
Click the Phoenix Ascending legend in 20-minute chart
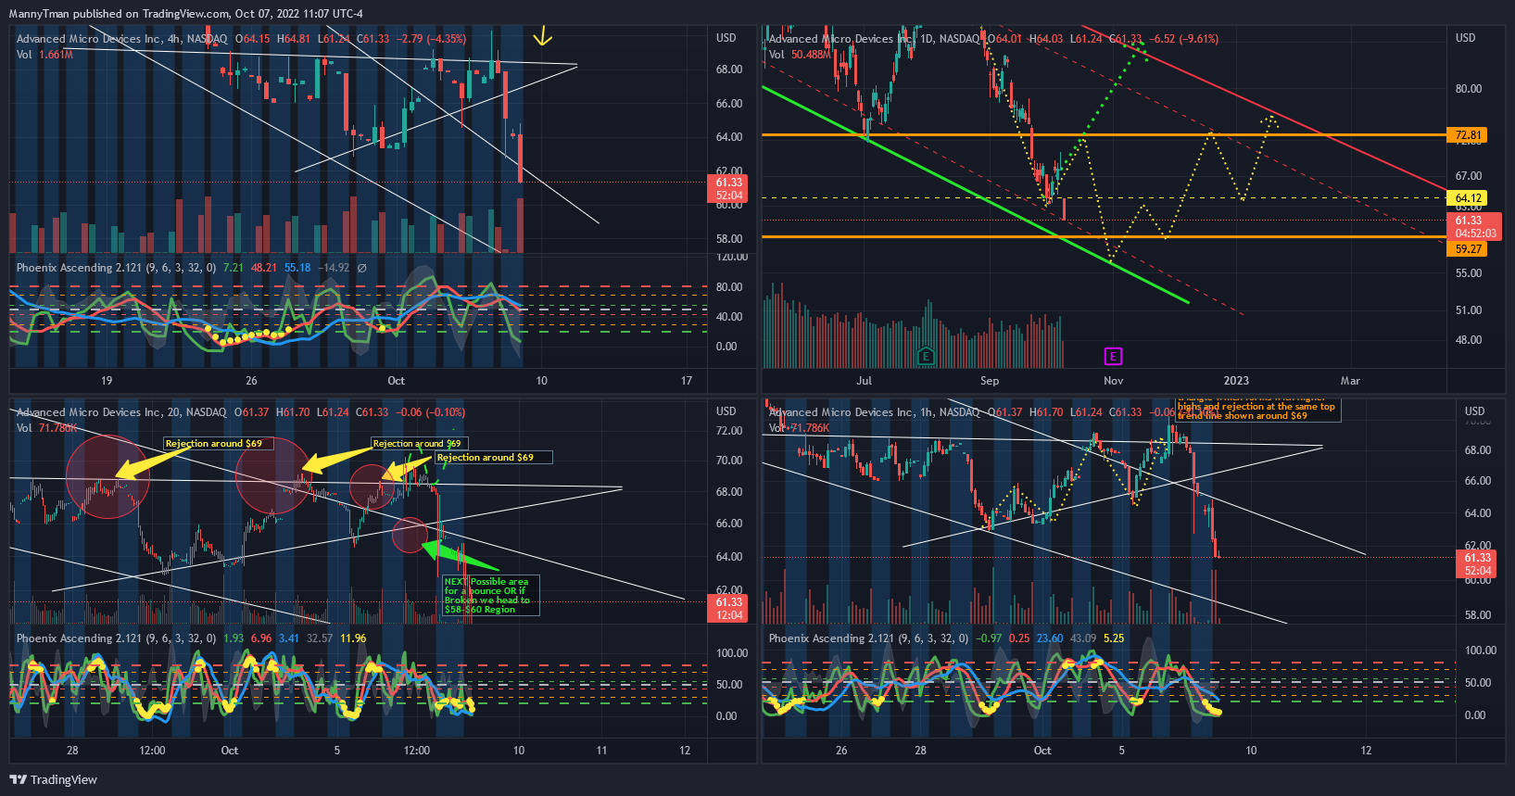click(x=116, y=638)
